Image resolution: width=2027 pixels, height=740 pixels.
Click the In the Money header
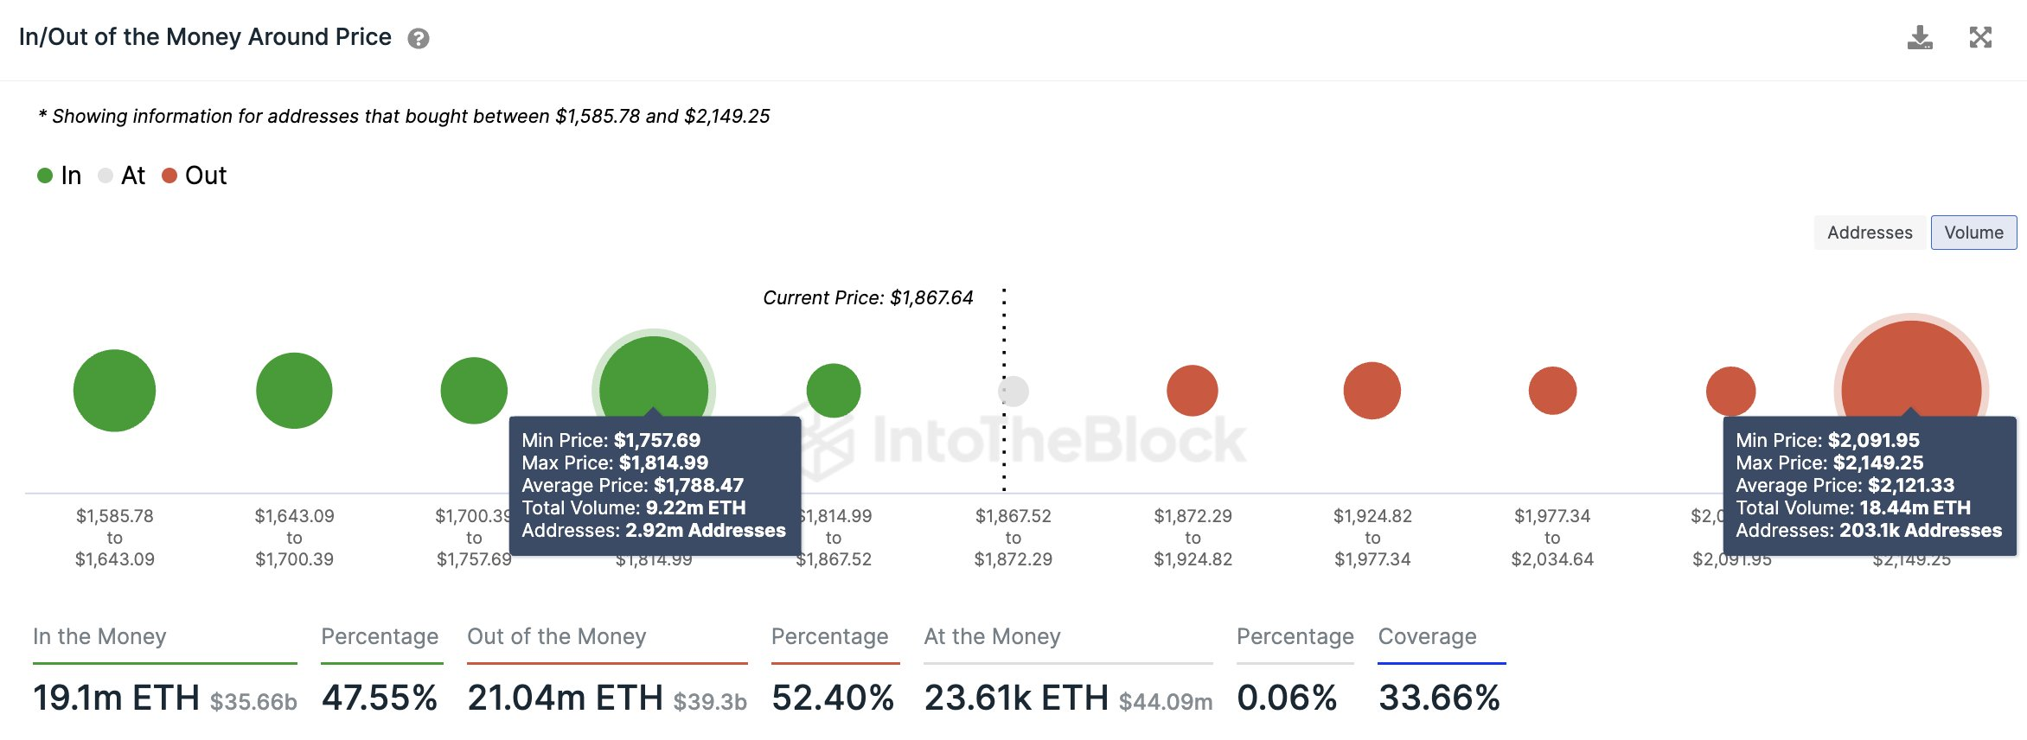99,637
